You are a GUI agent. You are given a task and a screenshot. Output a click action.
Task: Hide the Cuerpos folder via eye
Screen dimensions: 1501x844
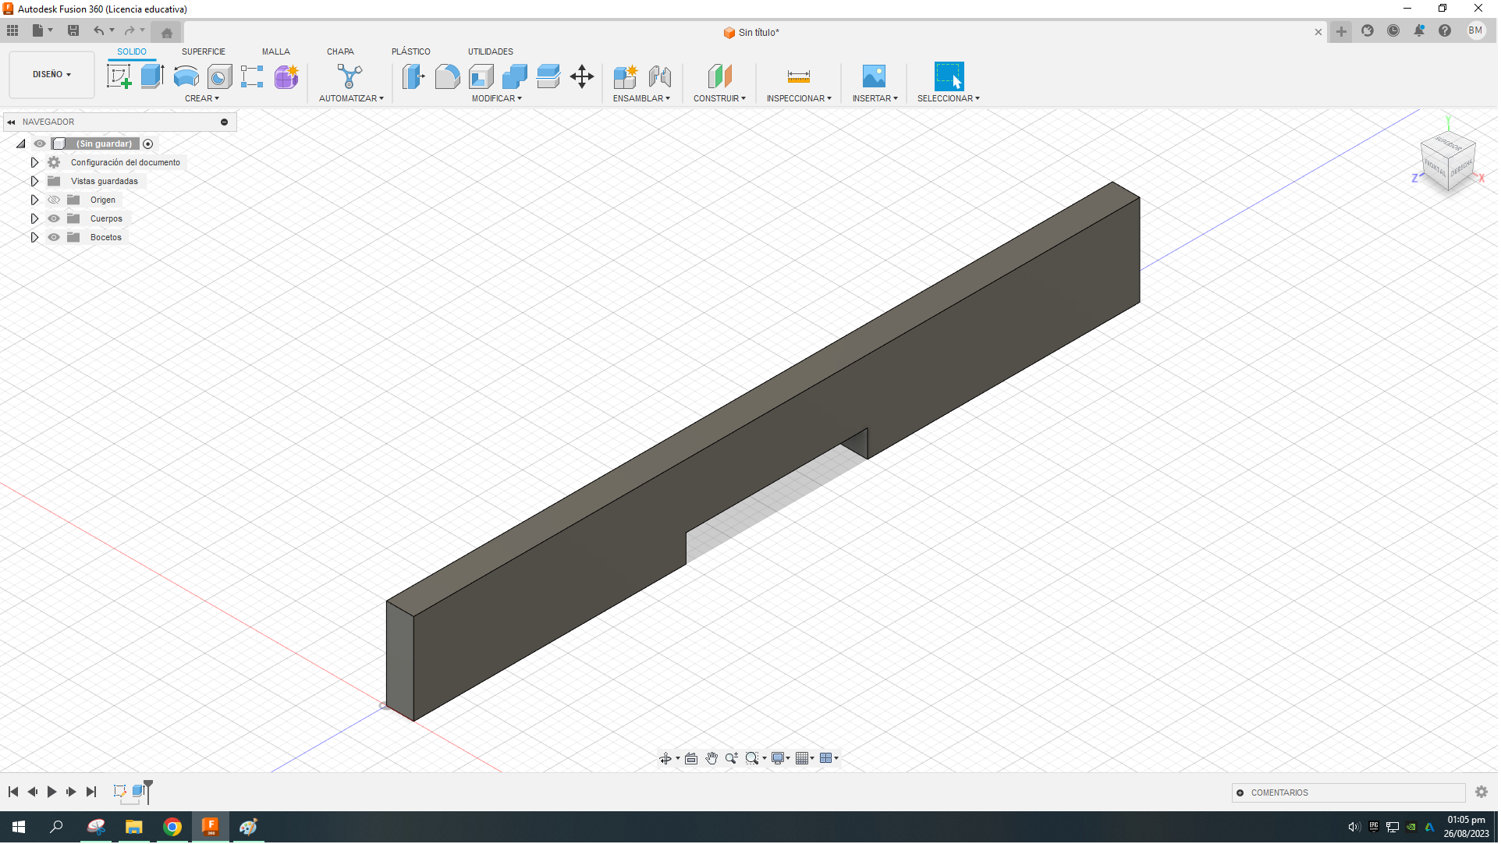pos(54,219)
